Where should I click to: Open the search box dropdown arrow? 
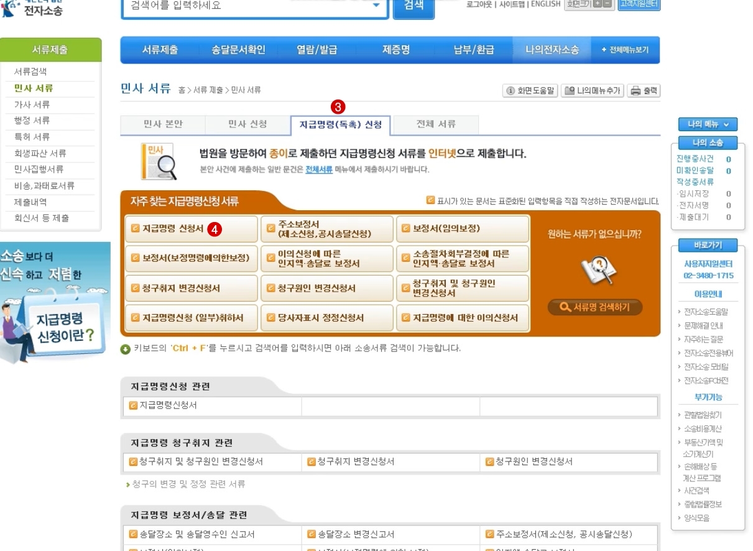pos(376,6)
